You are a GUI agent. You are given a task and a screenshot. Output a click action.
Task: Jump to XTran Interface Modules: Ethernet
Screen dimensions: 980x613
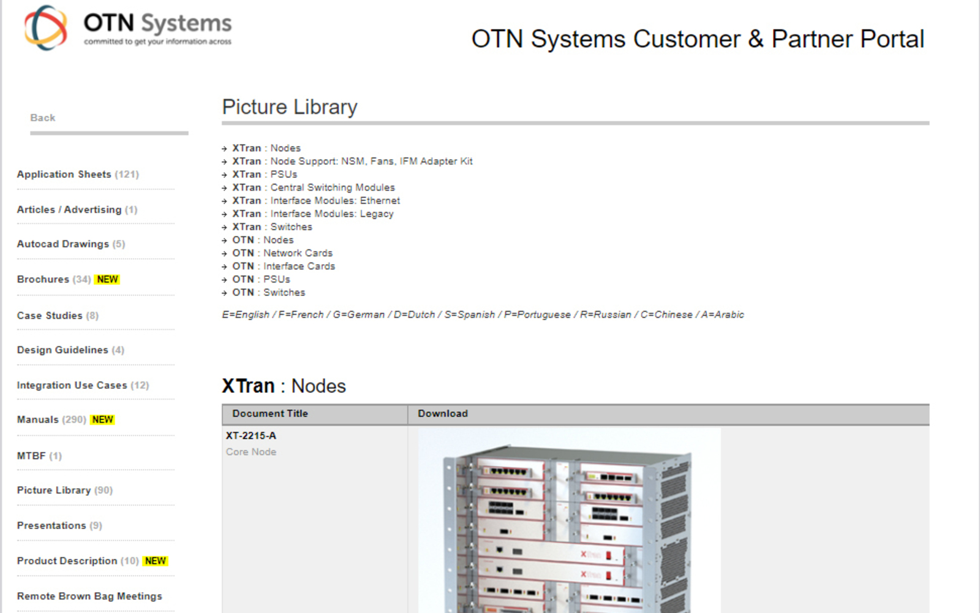point(316,200)
